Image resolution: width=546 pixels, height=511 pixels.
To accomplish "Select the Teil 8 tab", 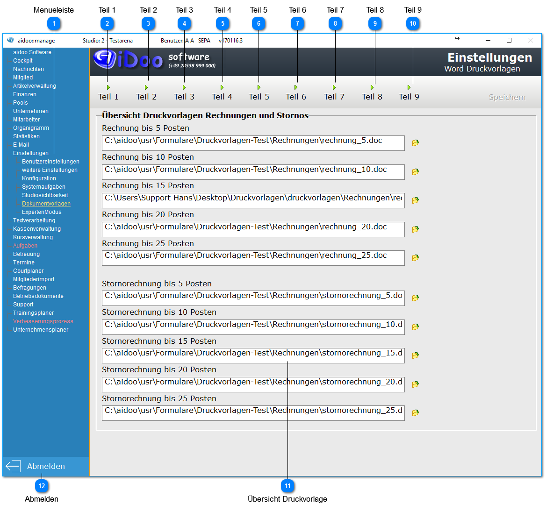I will click(372, 93).
